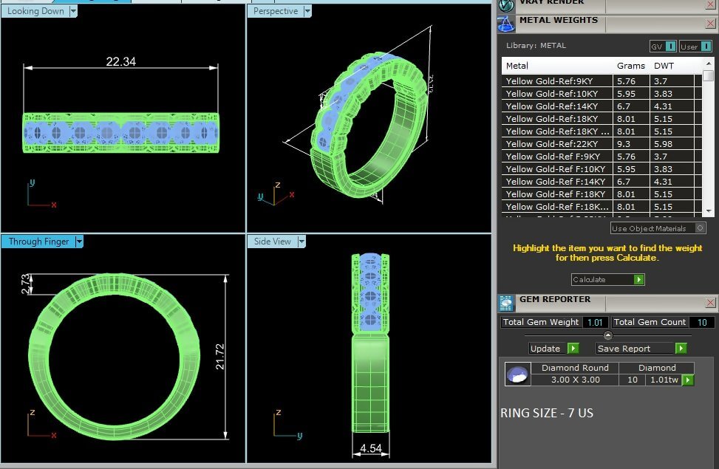Click the V-Ray Render panel icon
This screenshot has height=469, width=719.
506,4
